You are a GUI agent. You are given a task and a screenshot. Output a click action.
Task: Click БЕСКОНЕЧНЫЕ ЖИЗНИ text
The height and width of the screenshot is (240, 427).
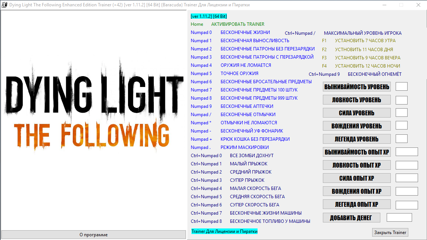click(245, 32)
